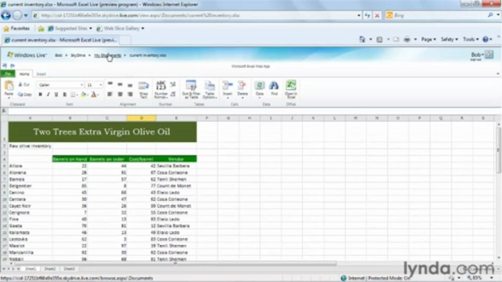The width and height of the screenshot is (502, 282).
Task: Switch to the Insert ribbon tab
Action: (41, 74)
